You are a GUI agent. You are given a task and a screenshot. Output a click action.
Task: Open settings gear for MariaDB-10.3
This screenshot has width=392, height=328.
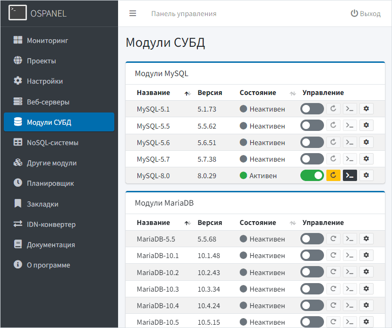[x=366, y=289]
